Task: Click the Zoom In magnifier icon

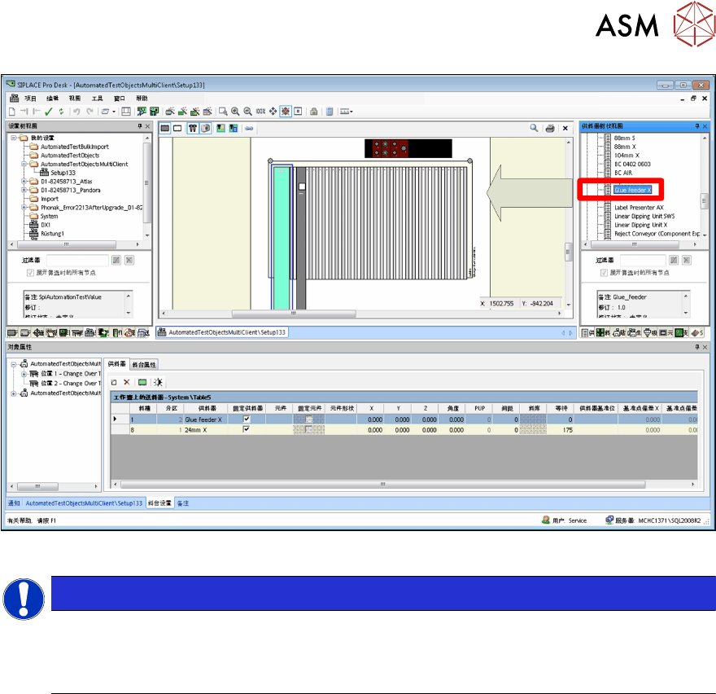Action: (235, 111)
